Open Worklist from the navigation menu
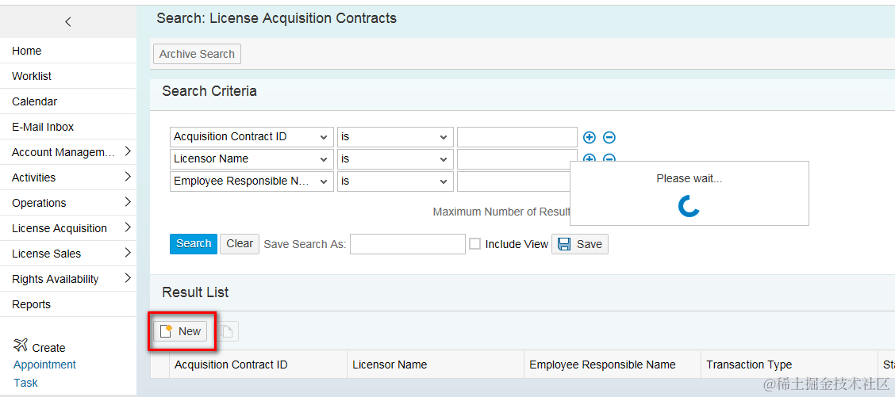This screenshot has height=397, width=895. click(x=32, y=76)
